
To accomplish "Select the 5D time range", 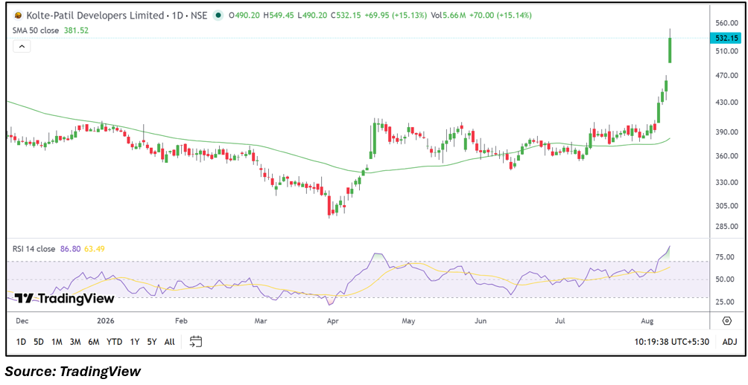I will (39, 342).
